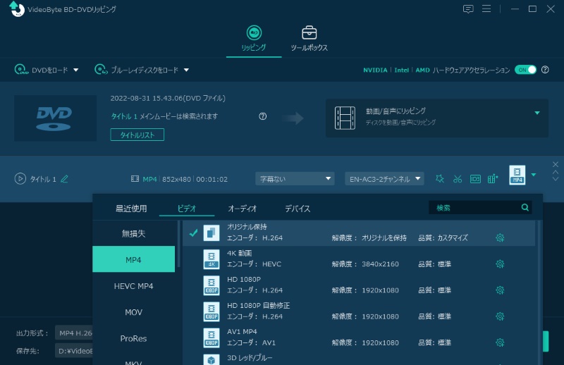
Task: Click the 検索 search field
Action: coord(474,208)
